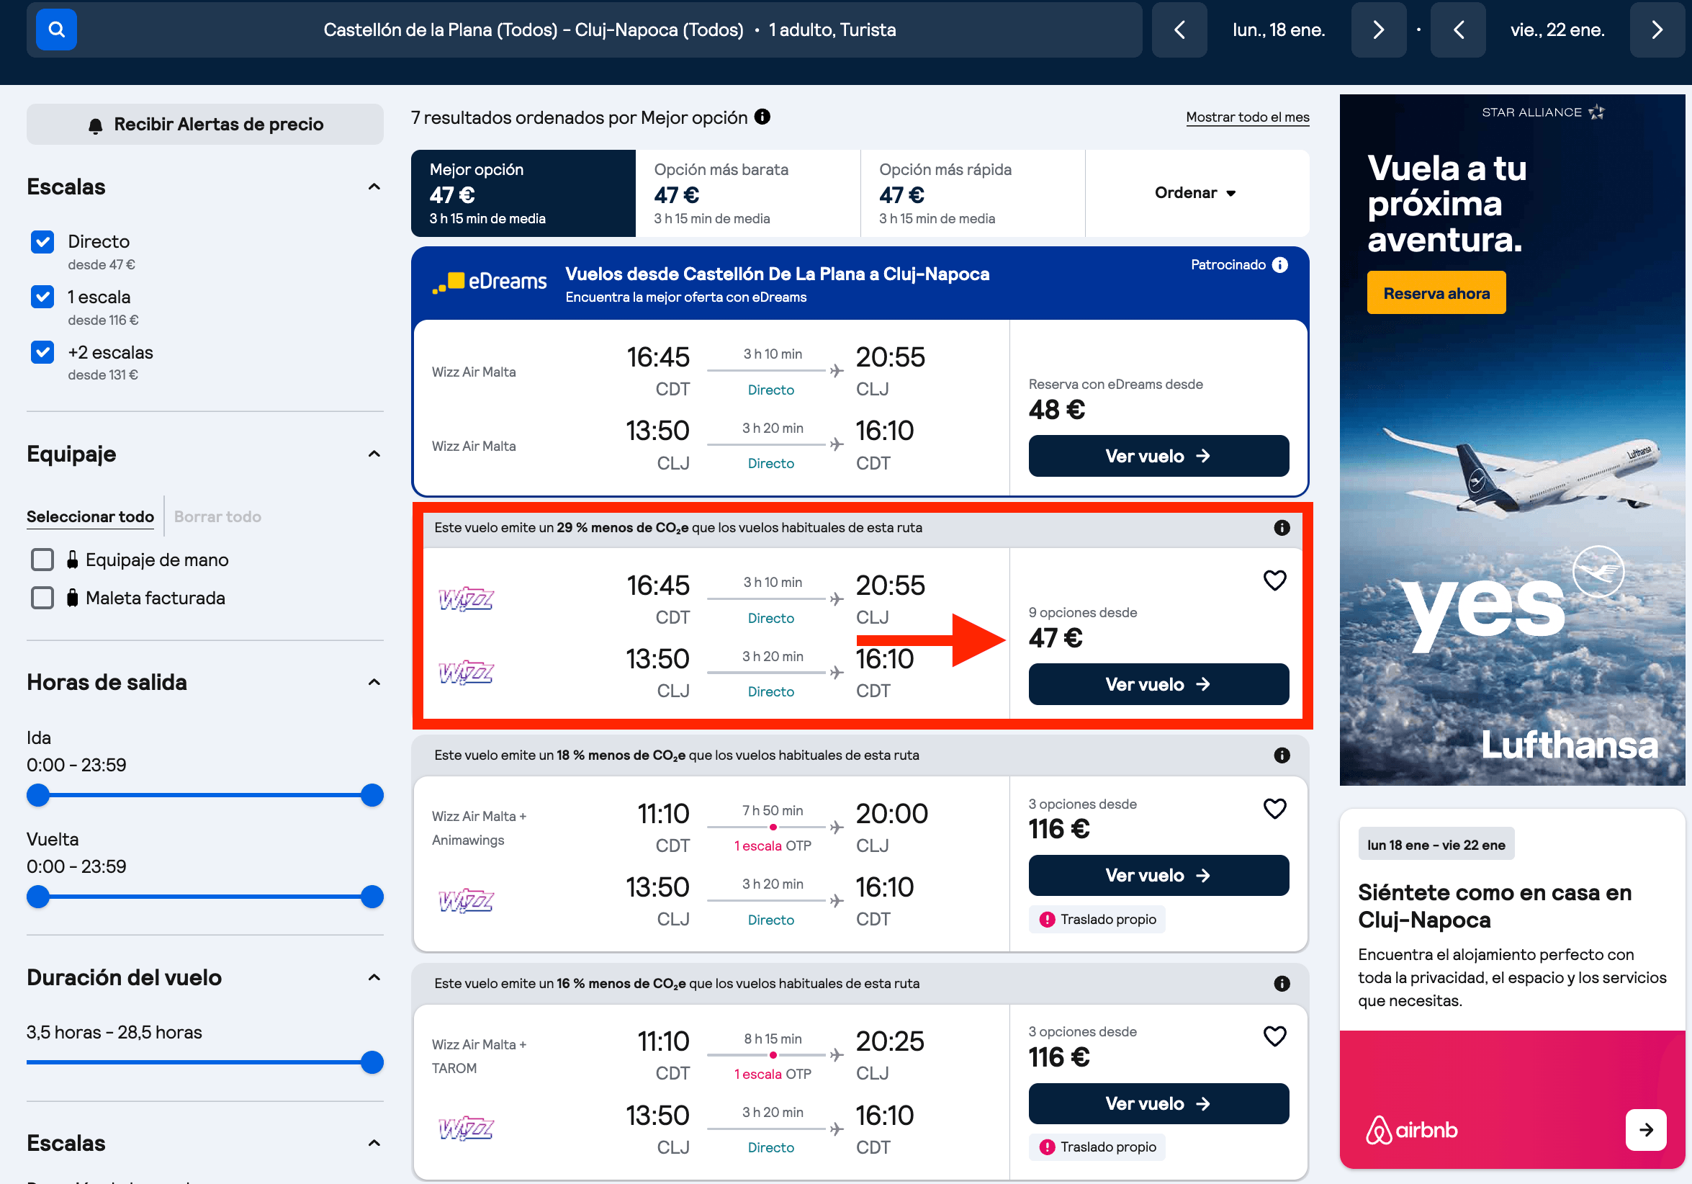
Task: Go to next day after lun., 18 ene.
Action: pos(1378,30)
